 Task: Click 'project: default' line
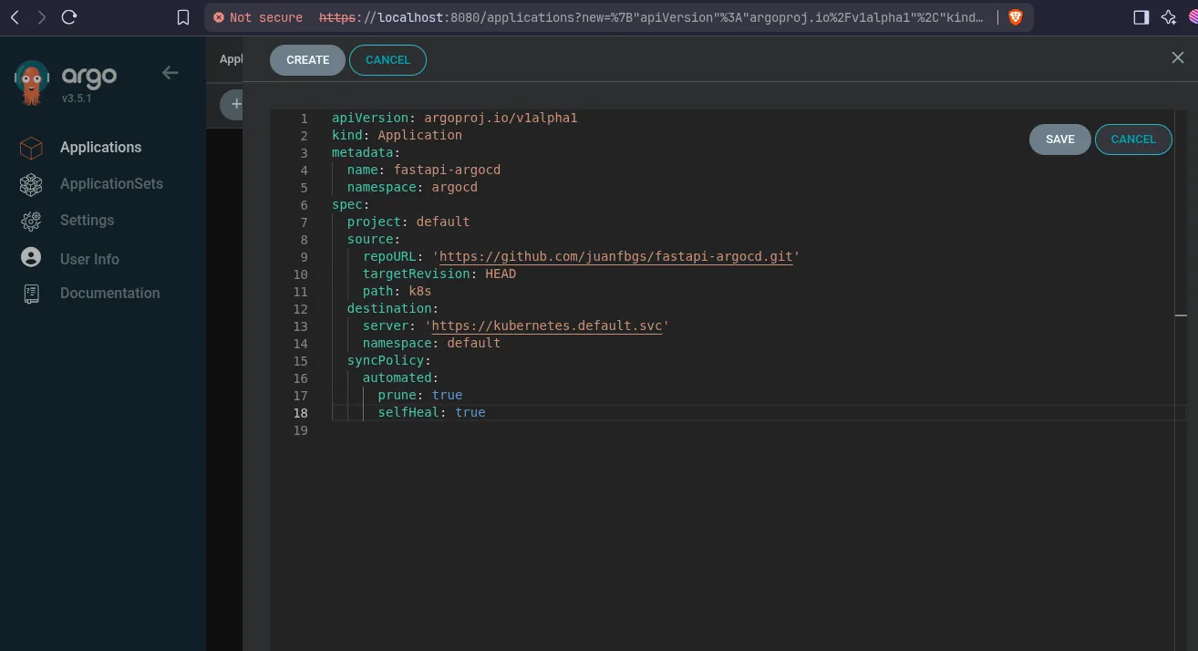click(408, 222)
